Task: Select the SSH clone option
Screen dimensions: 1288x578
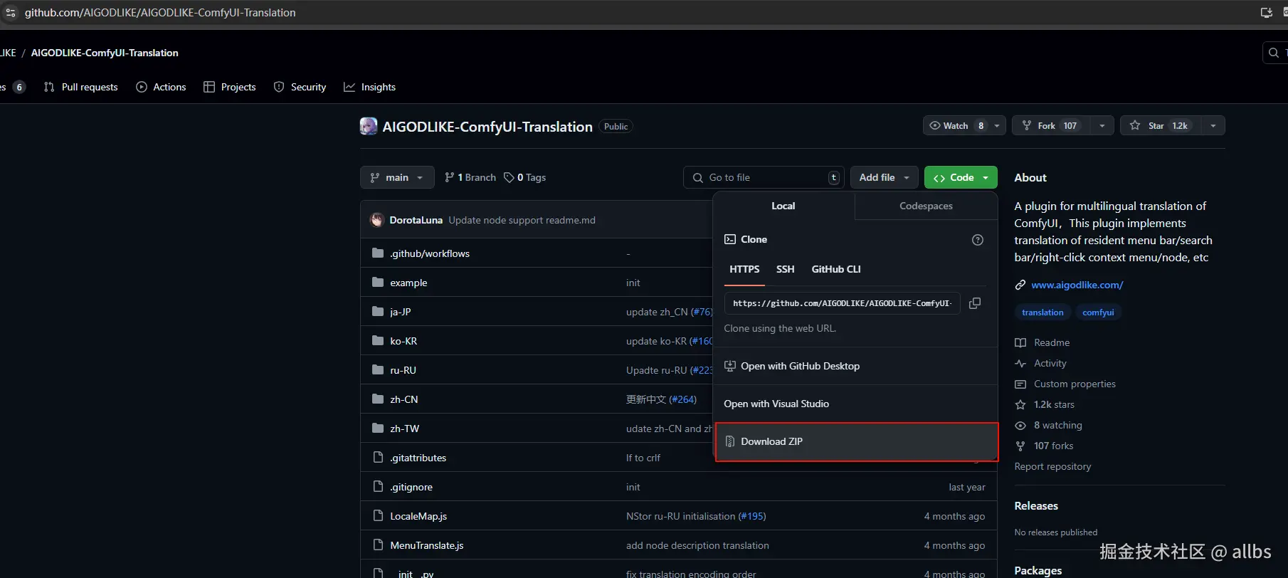Action: point(786,269)
